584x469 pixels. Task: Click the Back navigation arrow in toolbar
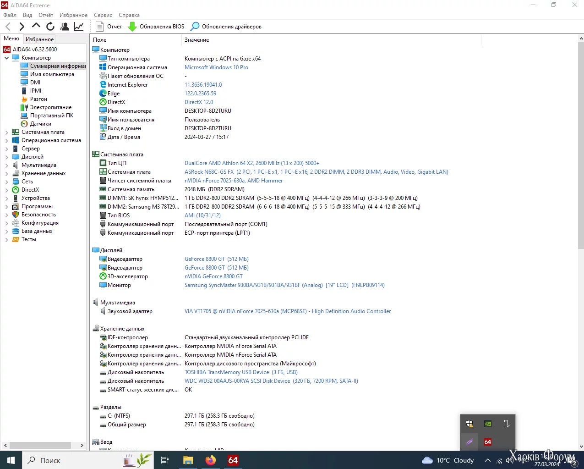tap(8, 27)
